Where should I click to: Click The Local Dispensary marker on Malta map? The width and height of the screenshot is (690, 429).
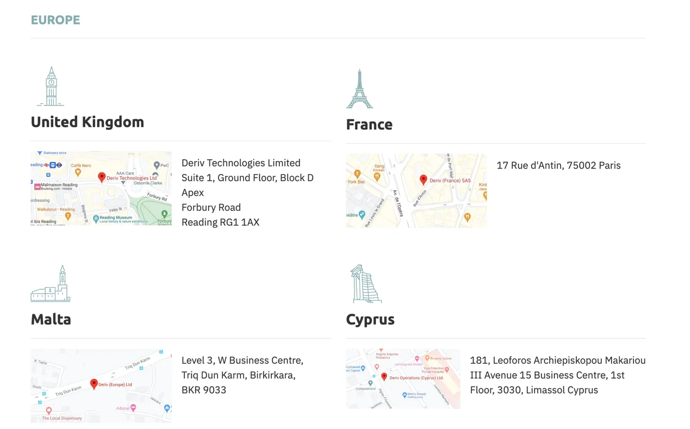coord(48,411)
